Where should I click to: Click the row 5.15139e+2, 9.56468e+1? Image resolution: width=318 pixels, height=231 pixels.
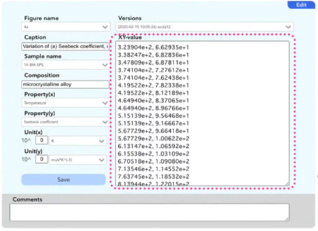153,116
